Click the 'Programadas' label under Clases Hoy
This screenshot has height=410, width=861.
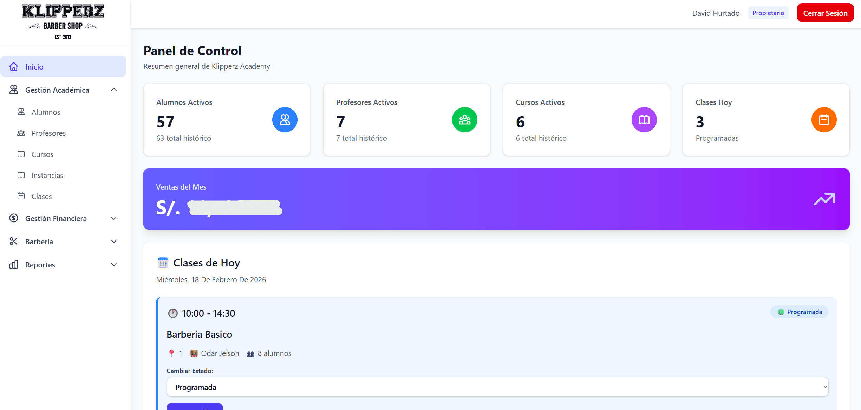pos(717,138)
